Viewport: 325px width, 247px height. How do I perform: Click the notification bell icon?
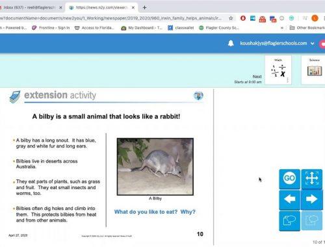tap(231, 44)
